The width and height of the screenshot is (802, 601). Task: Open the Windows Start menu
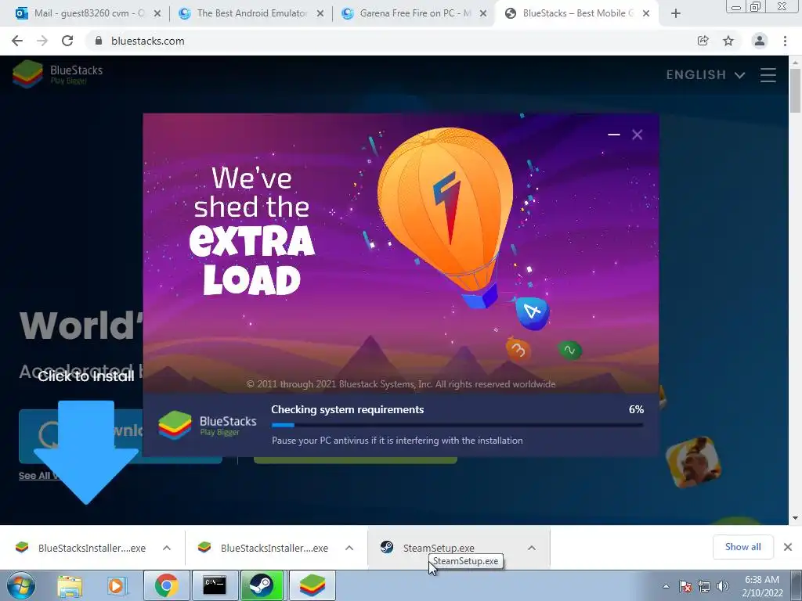[x=20, y=585]
